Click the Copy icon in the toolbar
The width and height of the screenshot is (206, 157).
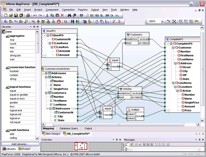click(52, 16)
